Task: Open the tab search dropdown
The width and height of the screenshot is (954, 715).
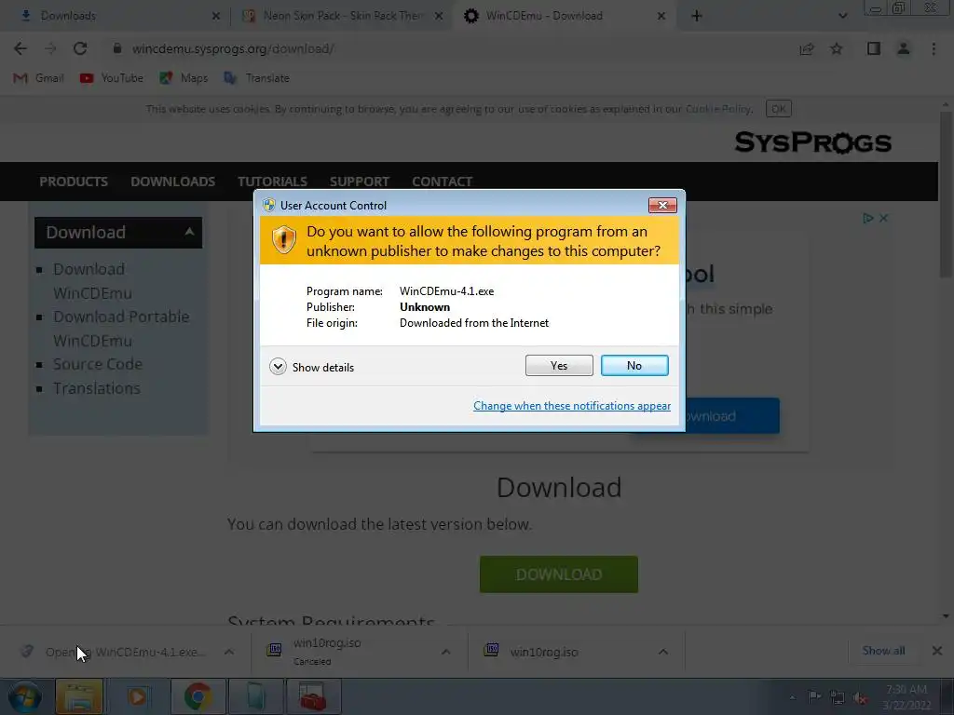Action: (x=842, y=16)
